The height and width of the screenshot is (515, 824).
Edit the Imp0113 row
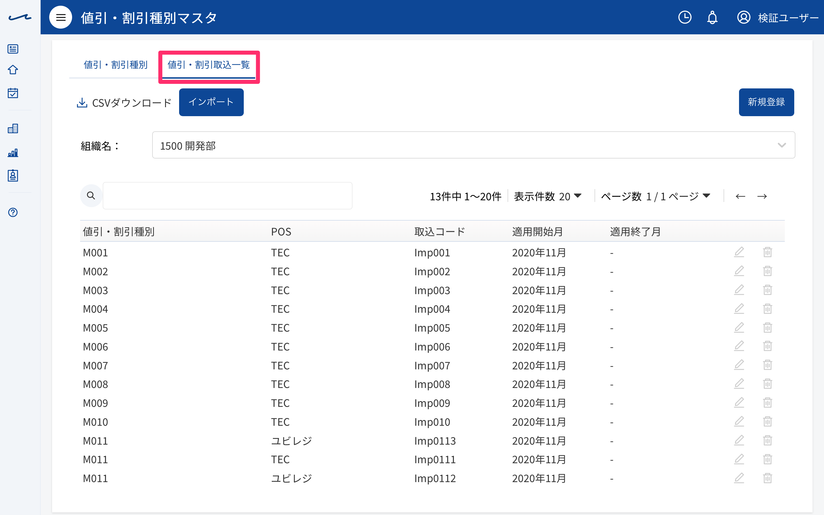pyautogui.click(x=739, y=440)
